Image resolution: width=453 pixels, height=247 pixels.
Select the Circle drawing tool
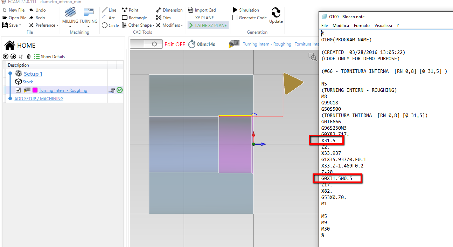110,25
